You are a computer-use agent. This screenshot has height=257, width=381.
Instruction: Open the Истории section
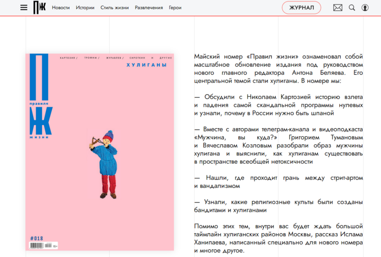(85, 8)
